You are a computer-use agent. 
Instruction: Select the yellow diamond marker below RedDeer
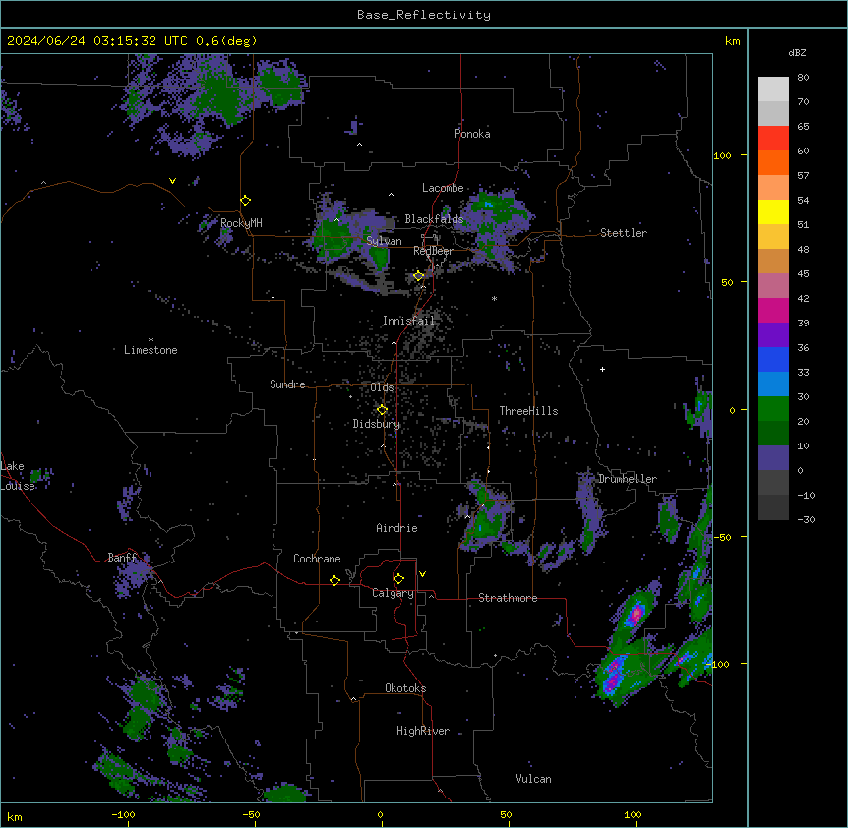419,276
